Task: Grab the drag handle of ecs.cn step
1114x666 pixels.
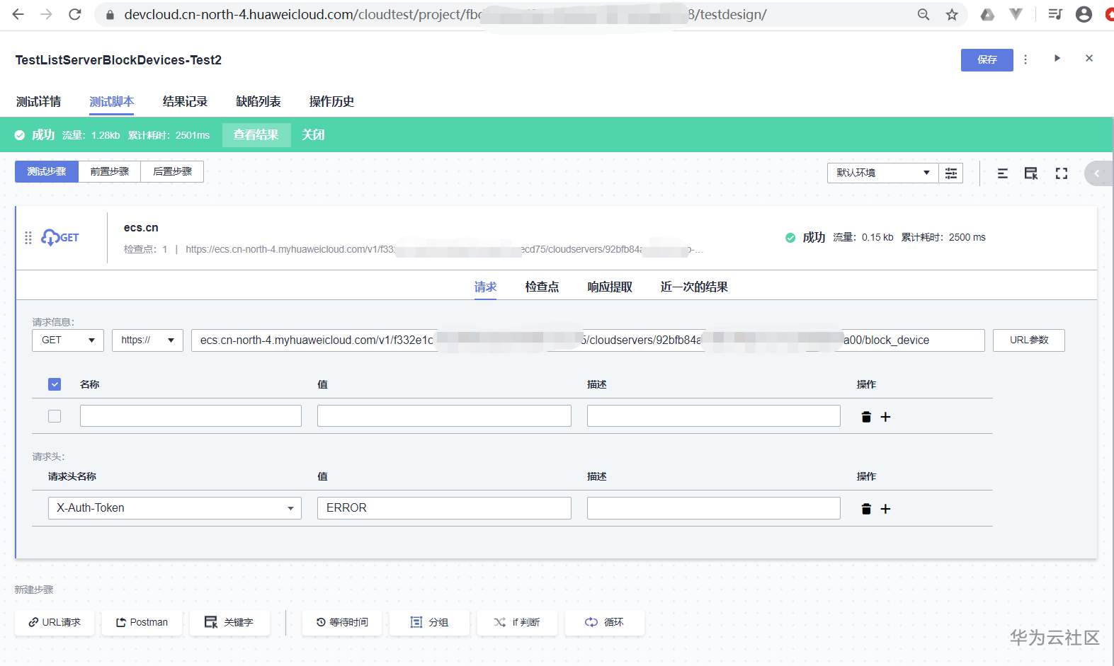Action: [x=28, y=238]
